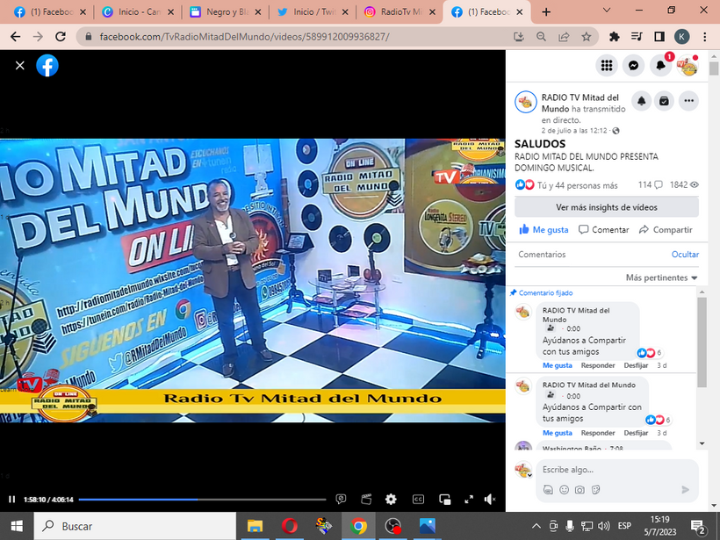Image resolution: width=720 pixels, height=540 pixels.
Task: Click the "Ver más insights de vídeos" button
Action: 607,207
